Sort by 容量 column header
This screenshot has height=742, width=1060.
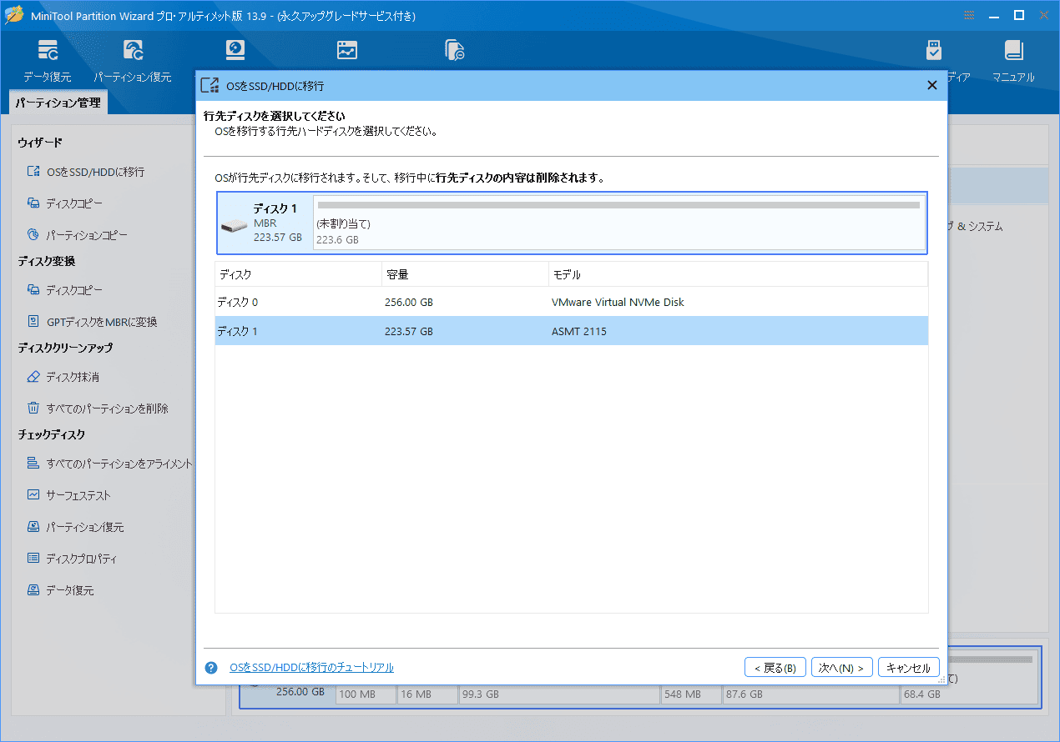(465, 274)
